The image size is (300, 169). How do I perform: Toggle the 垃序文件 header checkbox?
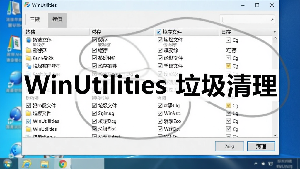click(159, 32)
